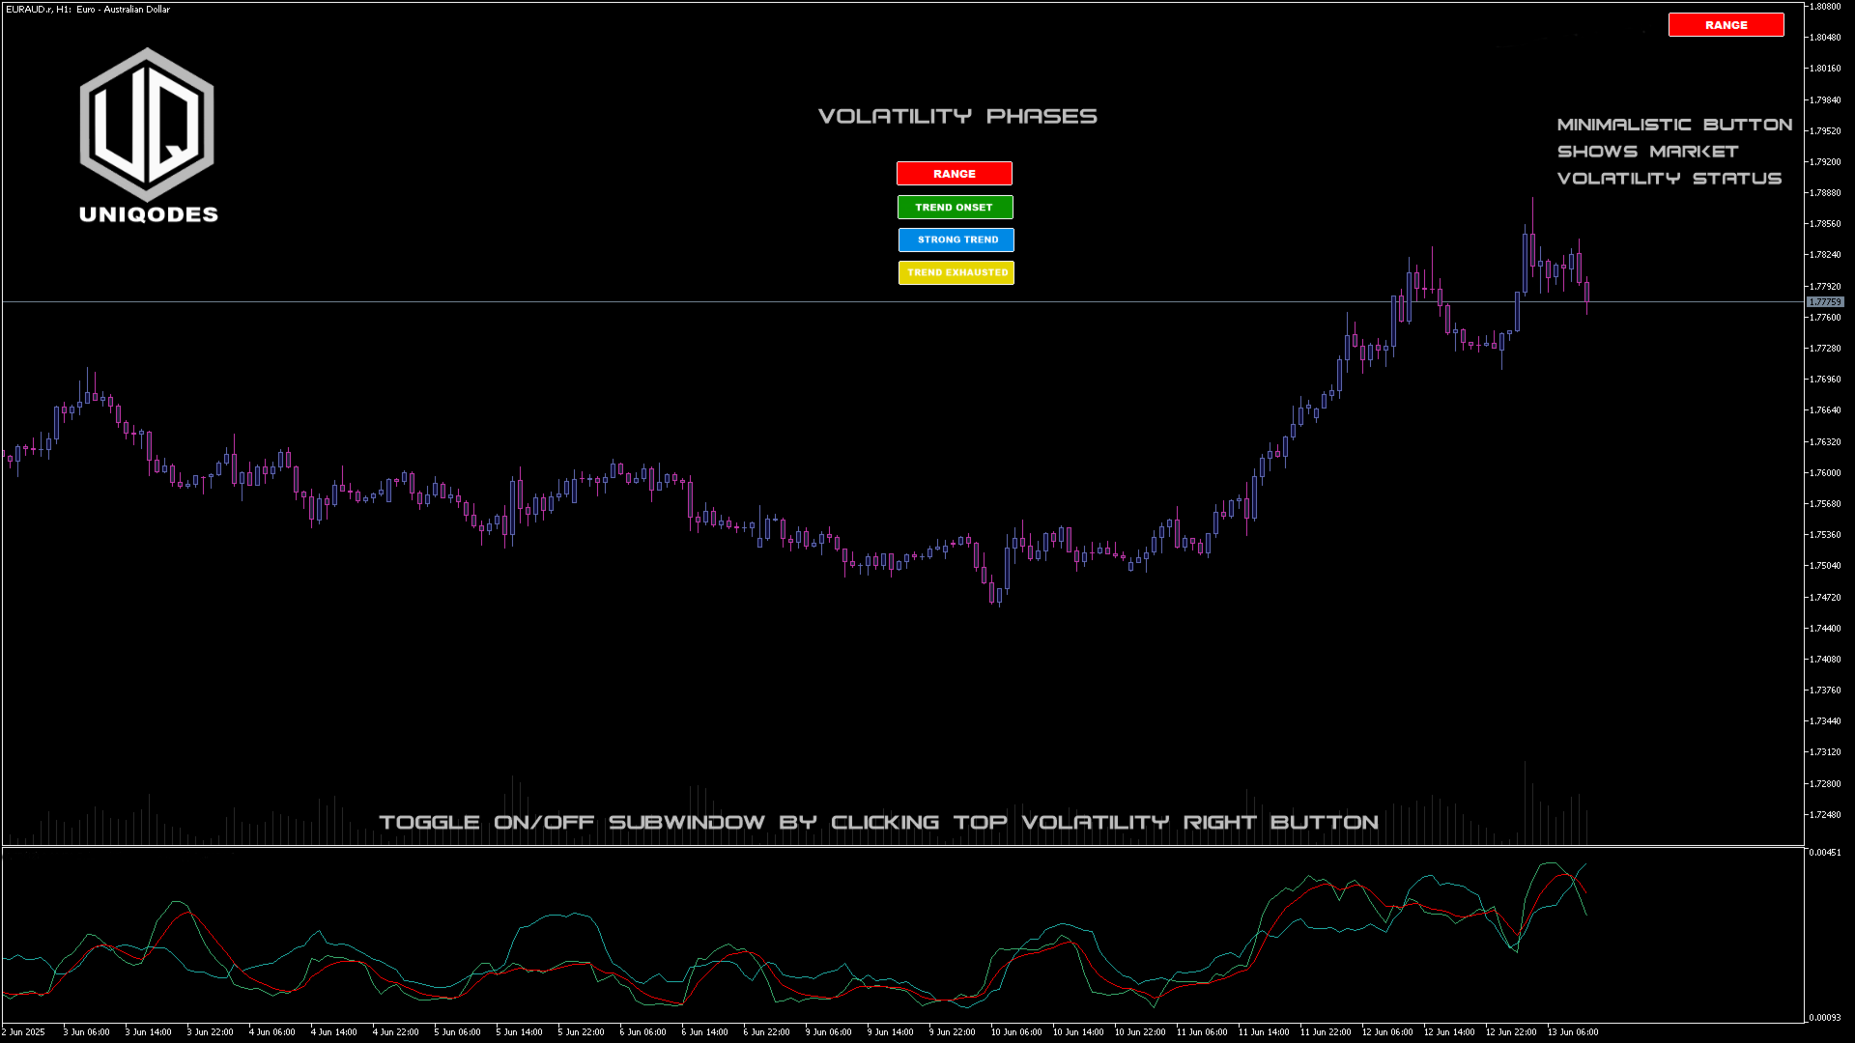The height and width of the screenshot is (1043, 1855).
Task: Click the 13 Jun 06:00 time label
Action: point(1573,1032)
